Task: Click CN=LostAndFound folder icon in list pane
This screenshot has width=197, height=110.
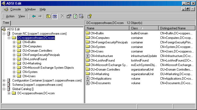Action: click(88, 60)
